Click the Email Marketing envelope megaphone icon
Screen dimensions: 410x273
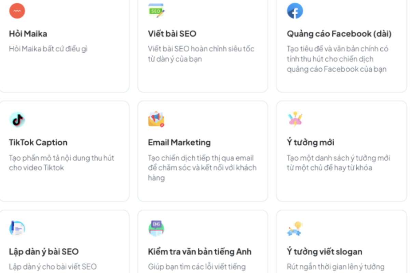point(156,119)
